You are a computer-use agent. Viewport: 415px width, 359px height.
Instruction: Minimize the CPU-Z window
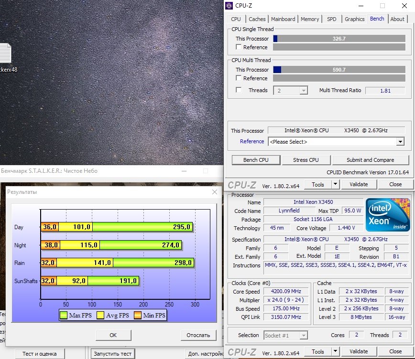click(x=361, y=6)
